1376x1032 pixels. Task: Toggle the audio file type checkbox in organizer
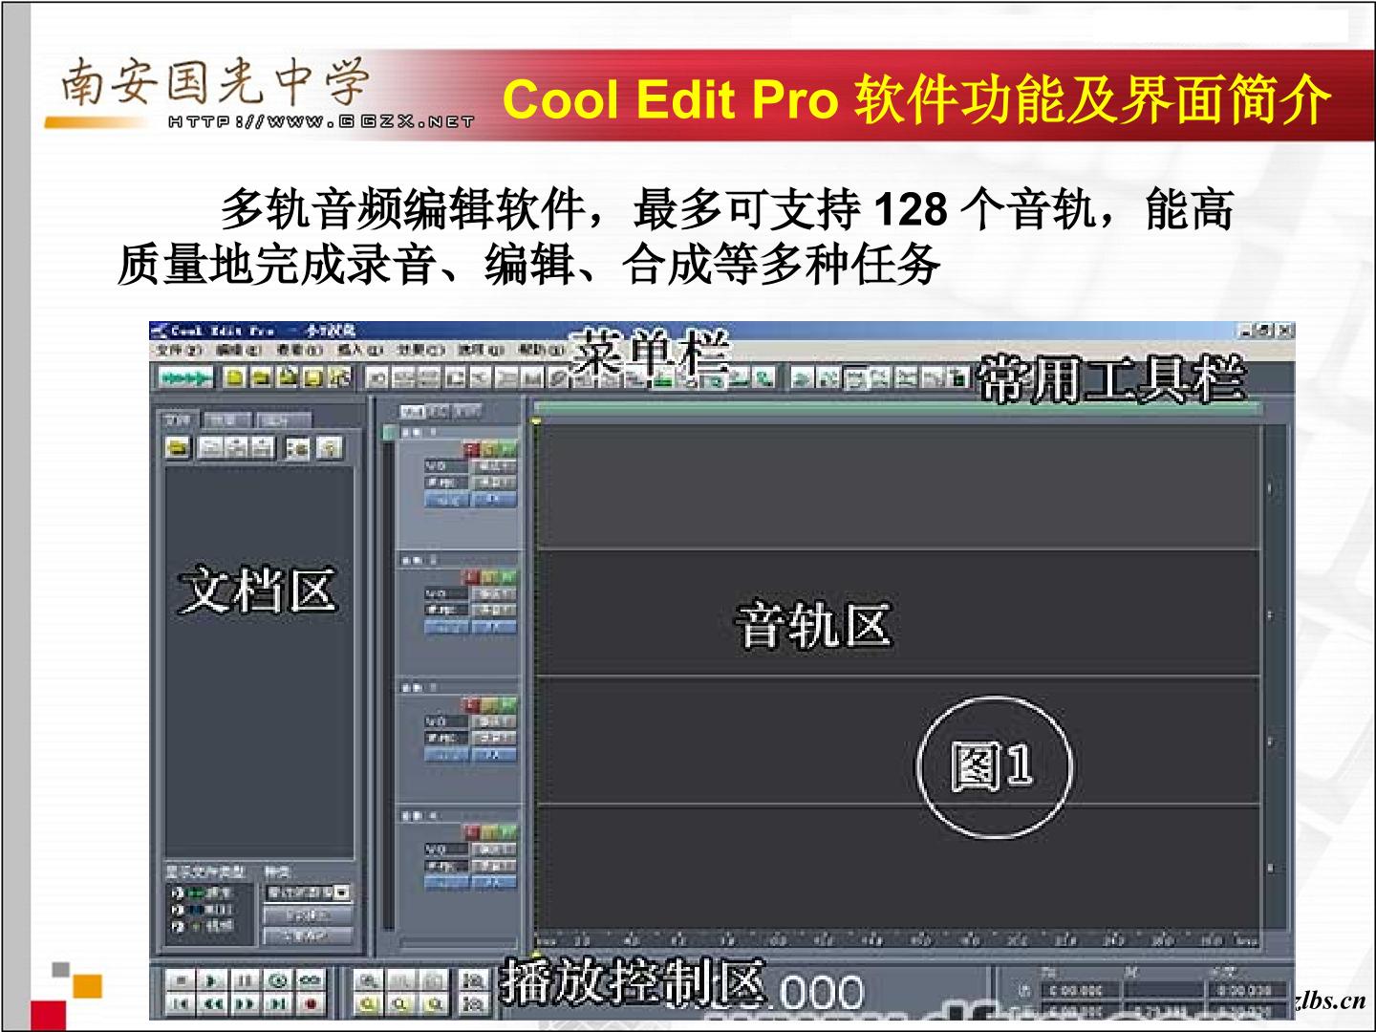[x=177, y=893]
